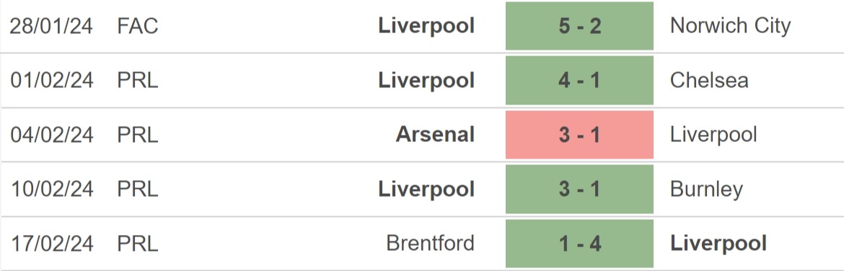Select the Arsenal team name
This screenshot has height=271, width=844.
tap(435, 135)
